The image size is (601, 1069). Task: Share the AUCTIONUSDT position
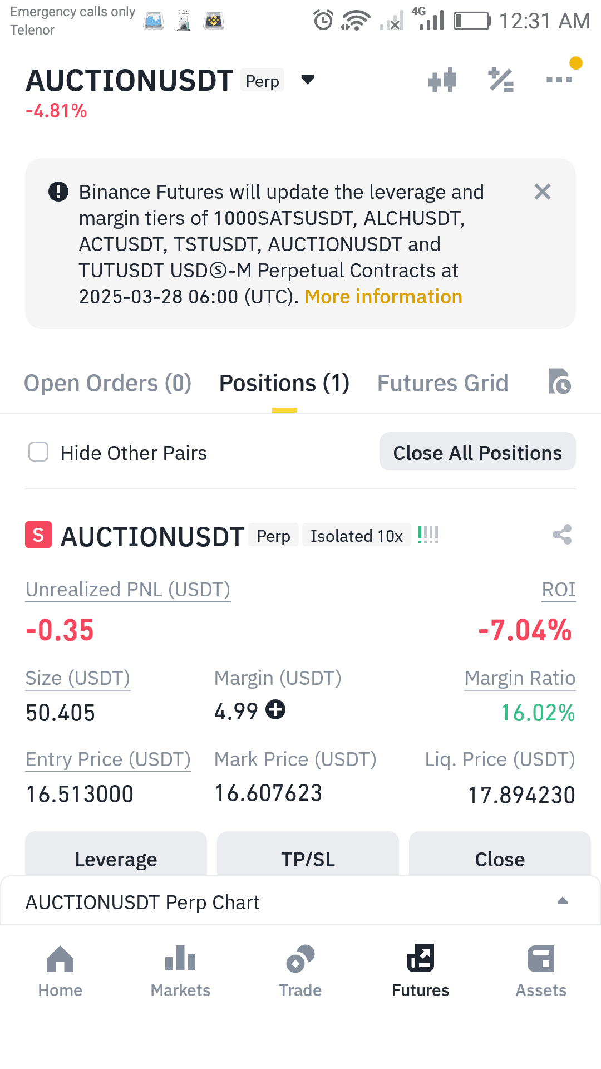coord(562,535)
